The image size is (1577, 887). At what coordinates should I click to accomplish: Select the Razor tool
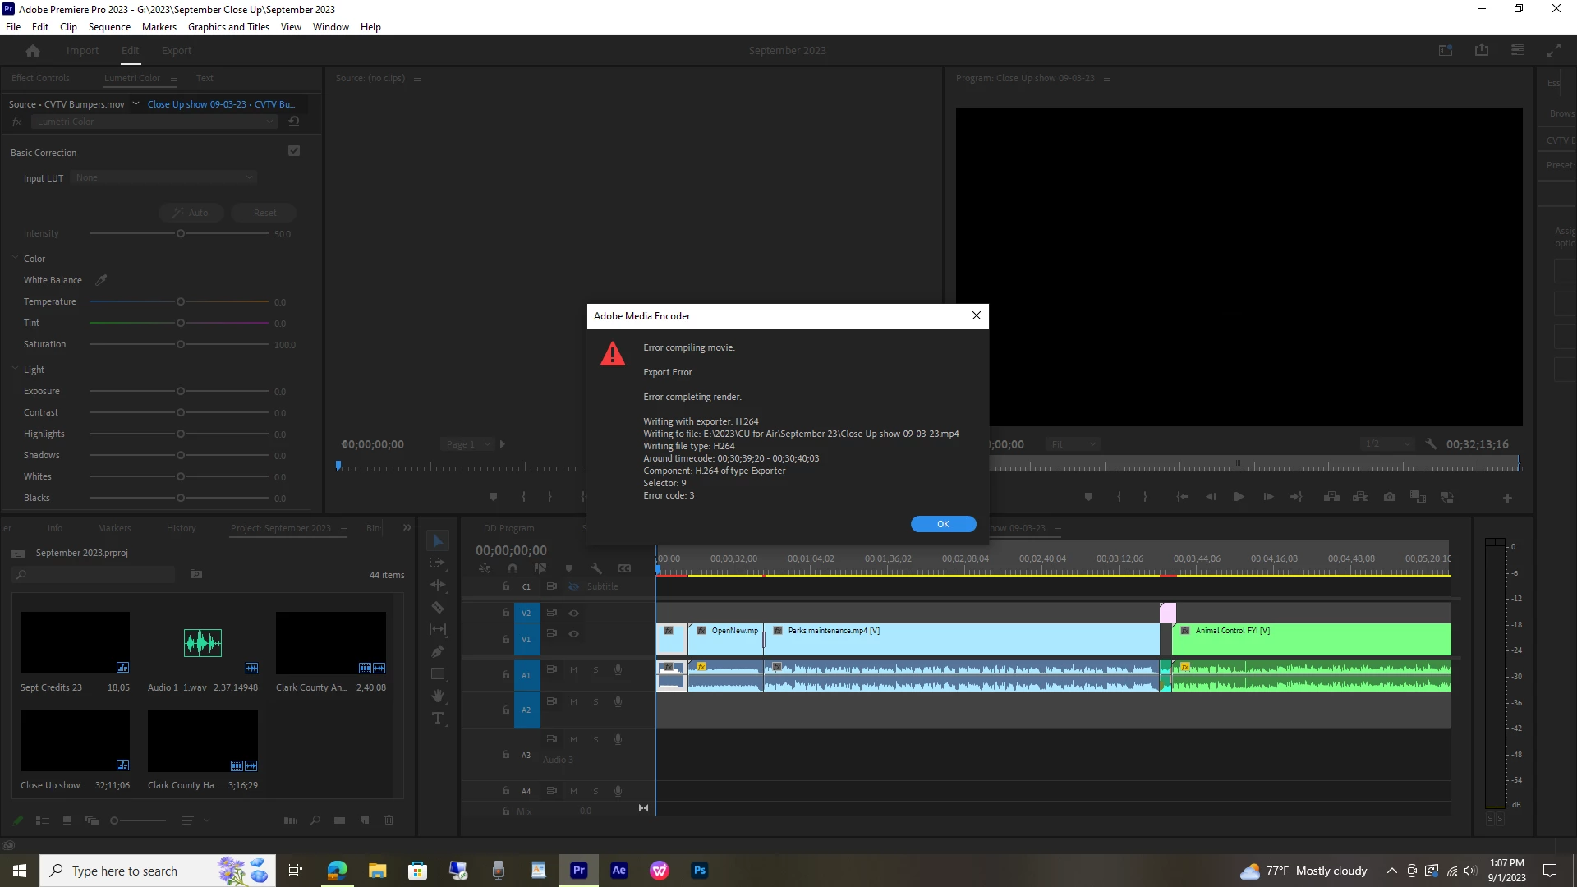tap(438, 608)
